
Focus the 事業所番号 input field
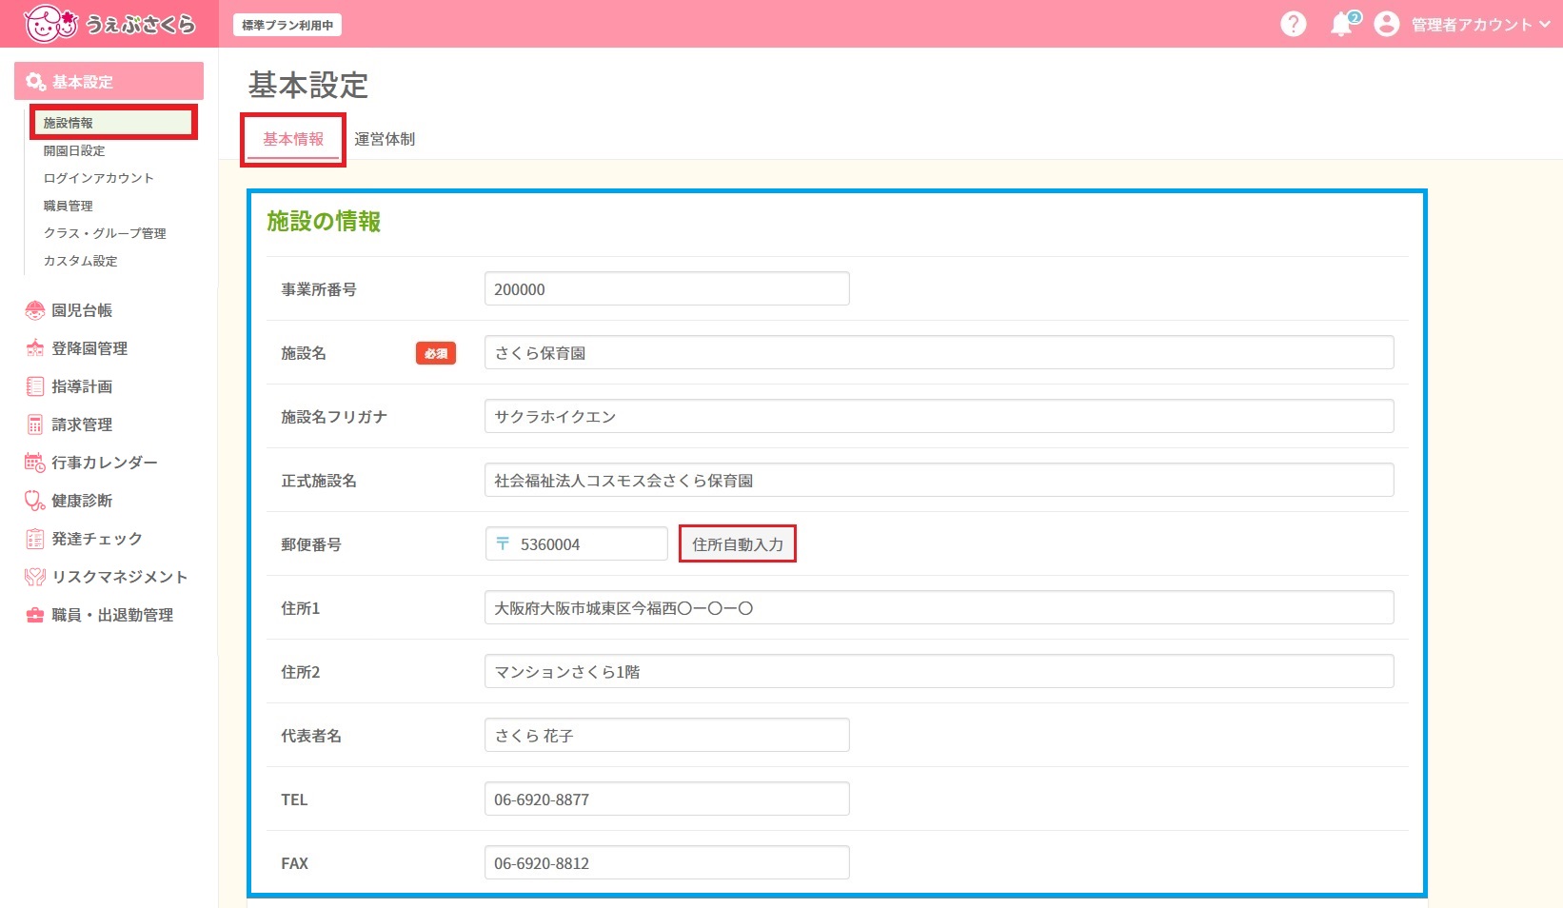click(667, 289)
